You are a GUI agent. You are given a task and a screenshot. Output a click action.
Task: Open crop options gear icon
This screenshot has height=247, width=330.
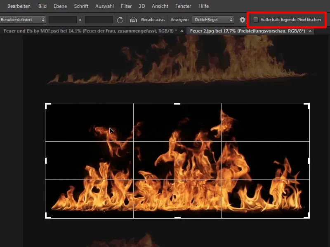click(x=243, y=20)
